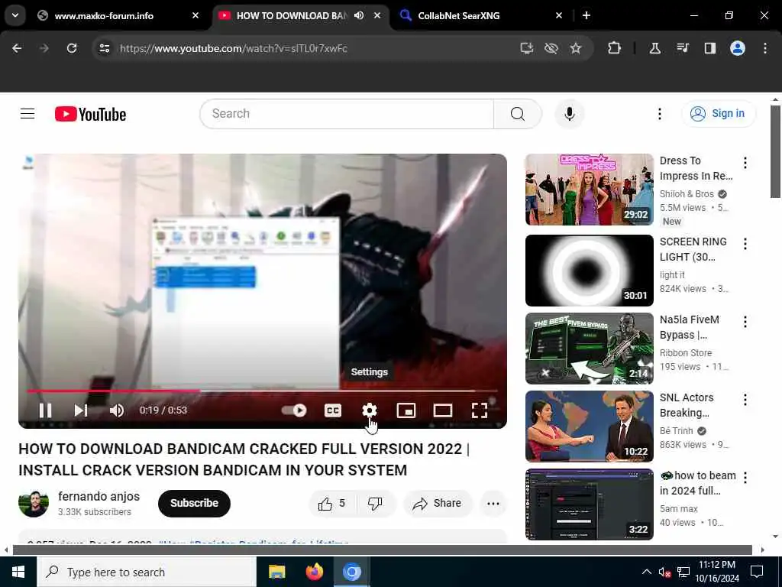Open a new browser tab
The width and height of the screenshot is (782, 587).
pyautogui.click(x=586, y=15)
